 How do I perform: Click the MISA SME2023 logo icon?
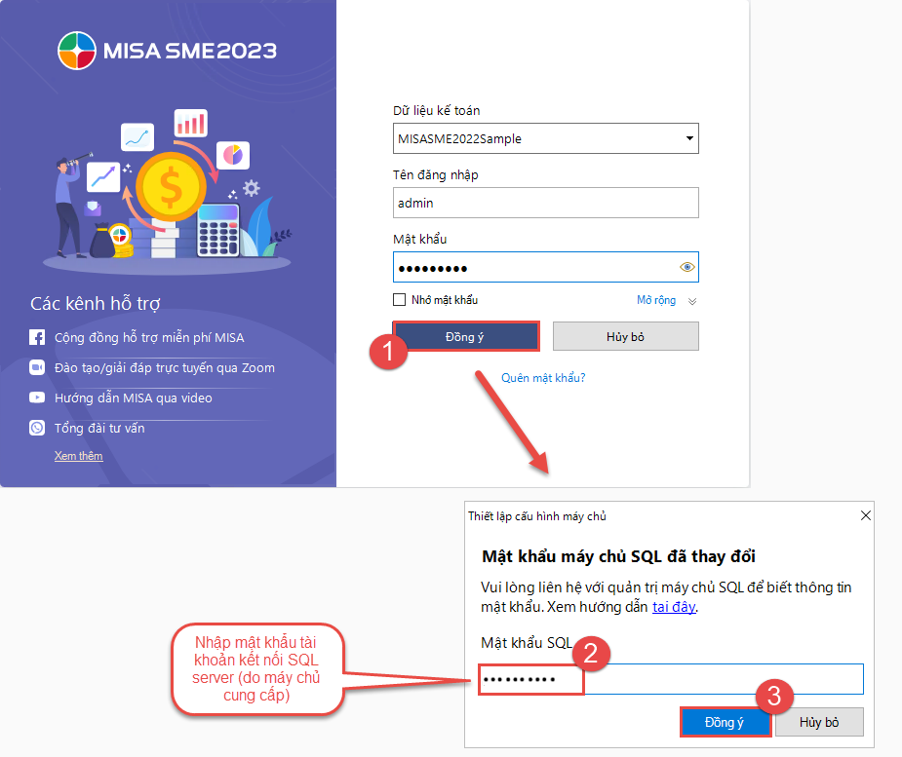[x=77, y=51]
